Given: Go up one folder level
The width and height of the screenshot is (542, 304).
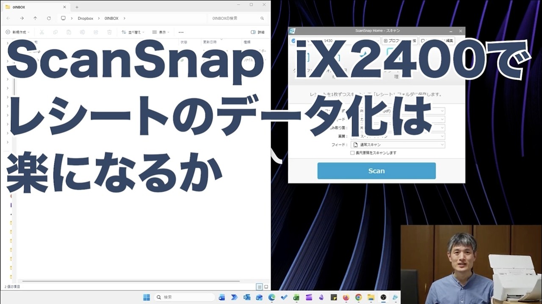Looking at the screenshot, I should tap(35, 18).
